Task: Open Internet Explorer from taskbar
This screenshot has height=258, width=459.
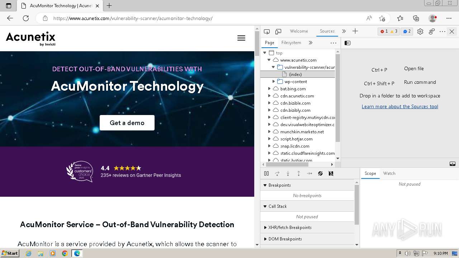Action: (29, 253)
